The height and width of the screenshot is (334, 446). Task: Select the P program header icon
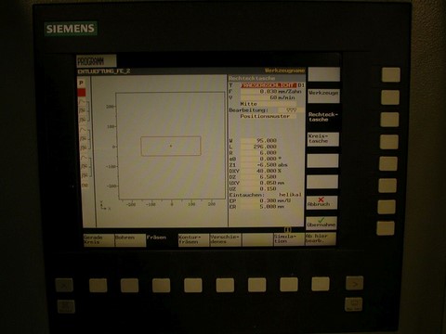[x=81, y=83]
